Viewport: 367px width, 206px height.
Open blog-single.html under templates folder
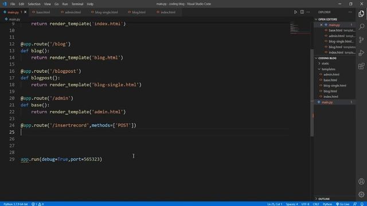pyautogui.click(x=335, y=85)
